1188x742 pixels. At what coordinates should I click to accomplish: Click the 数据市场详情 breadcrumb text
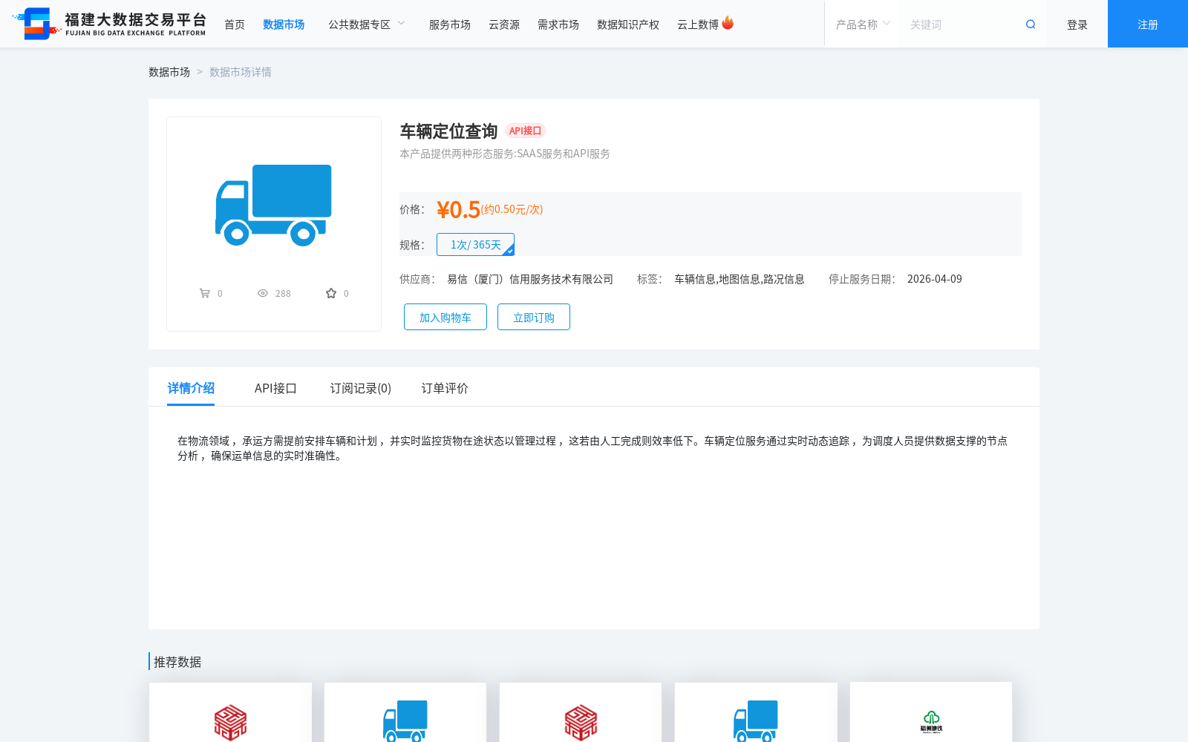click(241, 72)
